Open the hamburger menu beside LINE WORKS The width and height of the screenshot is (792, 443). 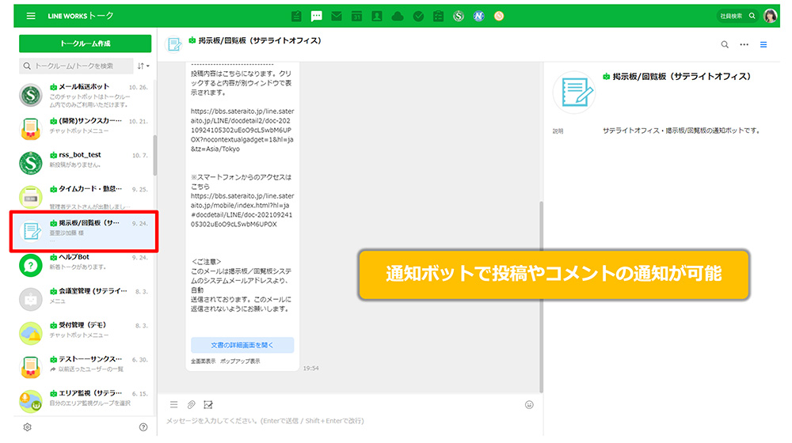pos(31,16)
